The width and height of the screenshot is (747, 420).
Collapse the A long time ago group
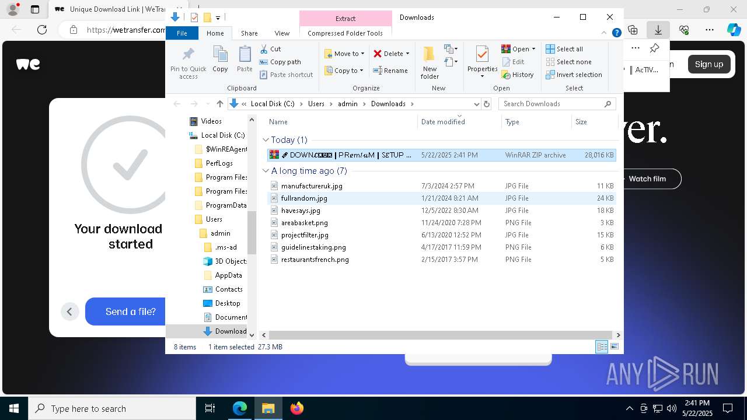point(266,171)
